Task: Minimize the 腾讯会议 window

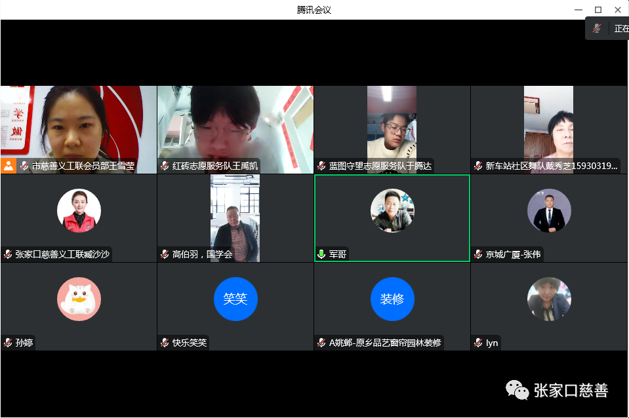Action: click(578, 9)
